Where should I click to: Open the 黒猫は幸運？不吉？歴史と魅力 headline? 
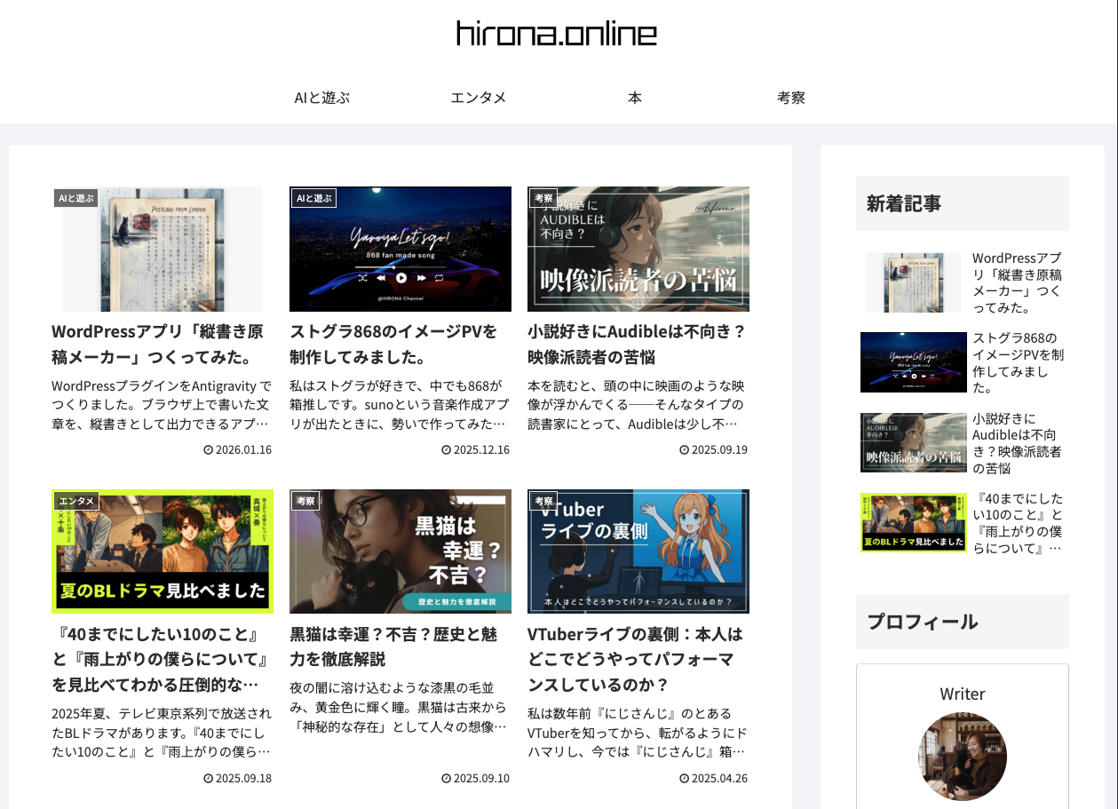click(393, 646)
